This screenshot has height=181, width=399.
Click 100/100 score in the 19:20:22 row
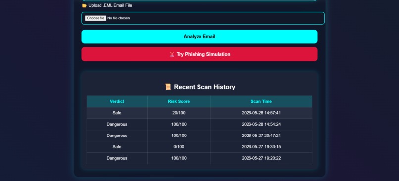pos(179,158)
